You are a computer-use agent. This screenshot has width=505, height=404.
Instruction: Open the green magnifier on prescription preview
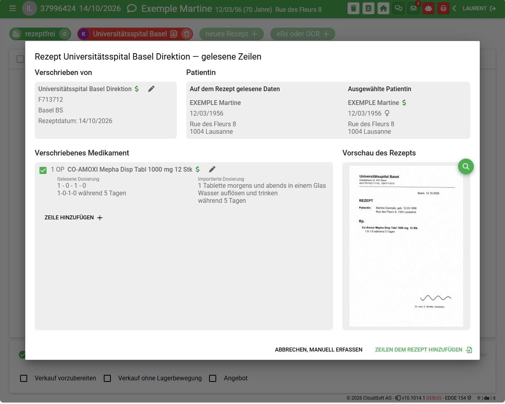pyautogui.click(x=466, y=166)
